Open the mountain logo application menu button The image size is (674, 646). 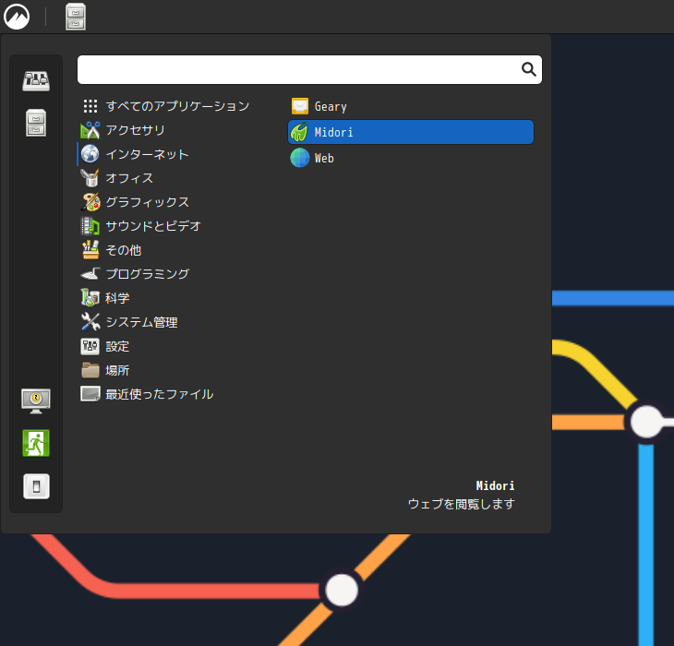pos(17,17)
